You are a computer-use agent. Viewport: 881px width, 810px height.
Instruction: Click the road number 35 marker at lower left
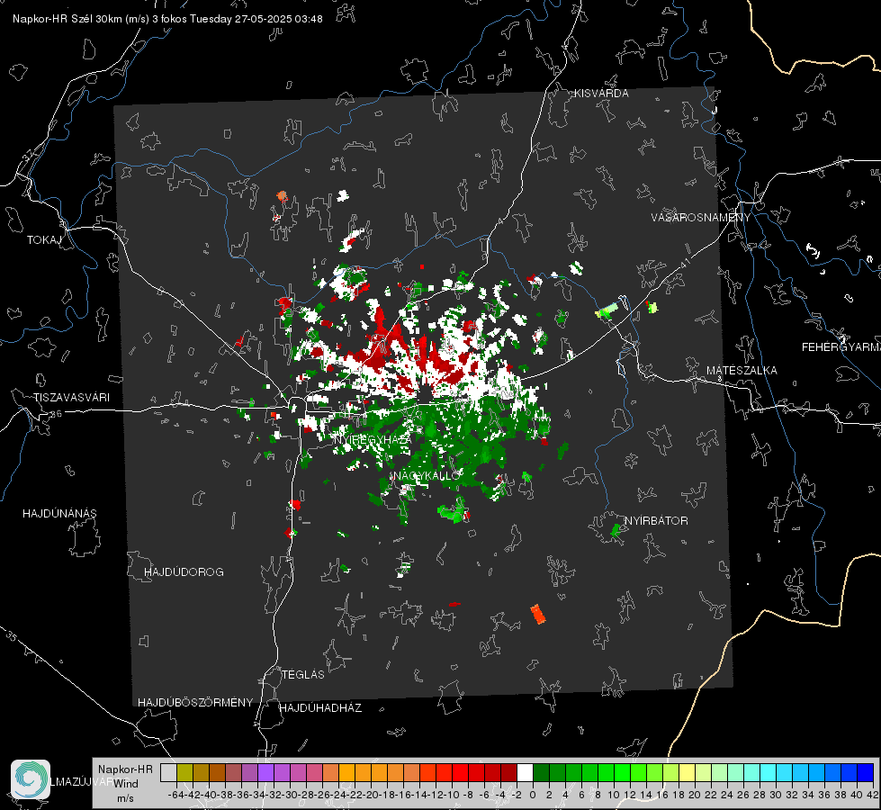point(11,637)
